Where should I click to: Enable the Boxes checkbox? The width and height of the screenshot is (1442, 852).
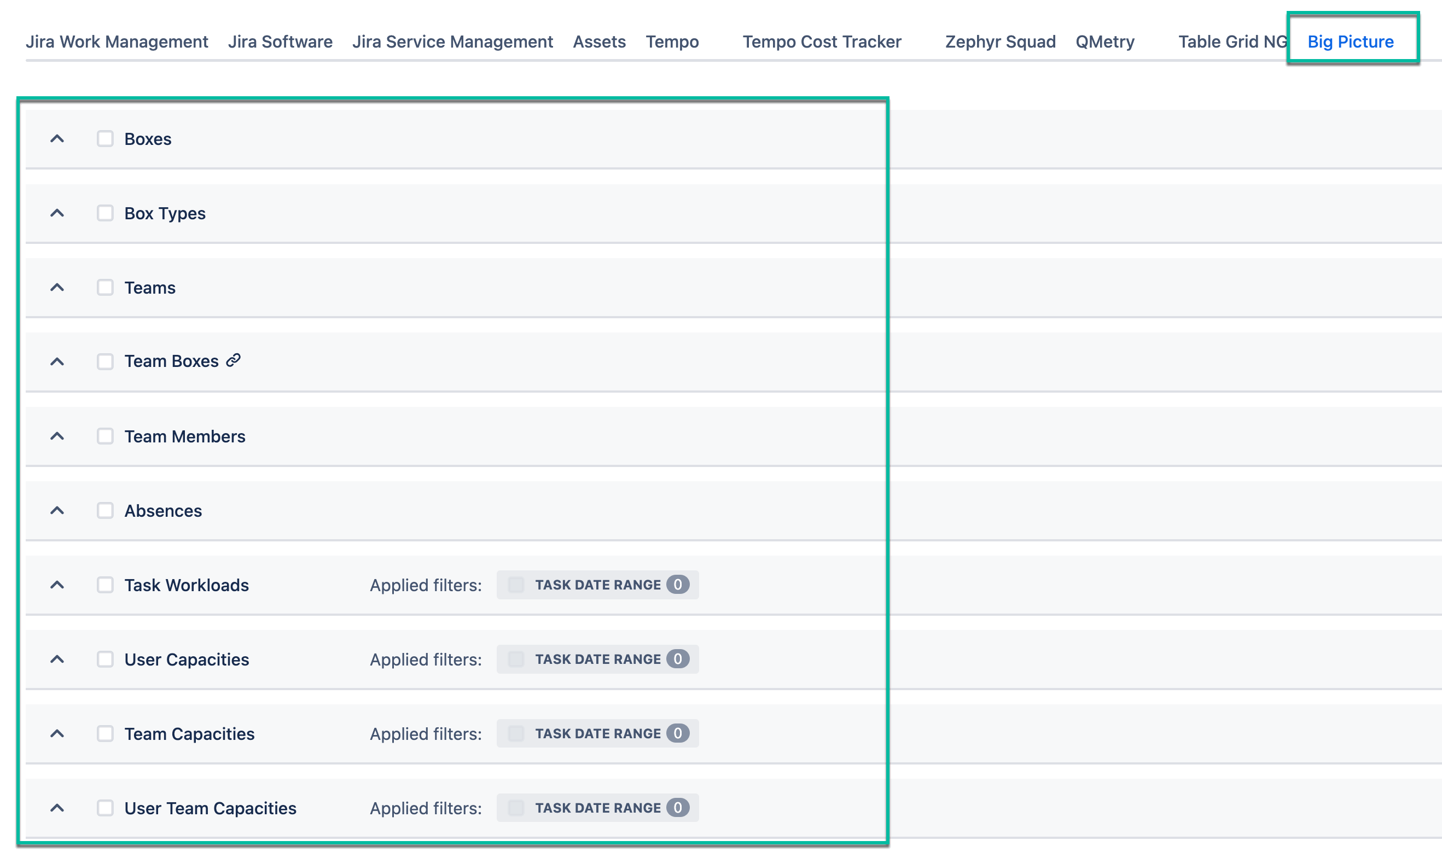(104, 138)
